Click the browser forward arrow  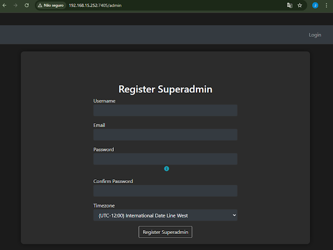16,5
